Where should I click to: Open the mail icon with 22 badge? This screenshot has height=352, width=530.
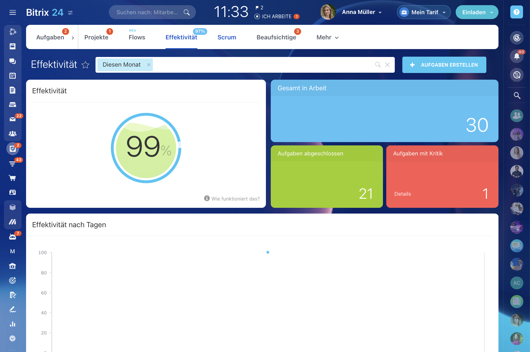click(x=12, y=119)
